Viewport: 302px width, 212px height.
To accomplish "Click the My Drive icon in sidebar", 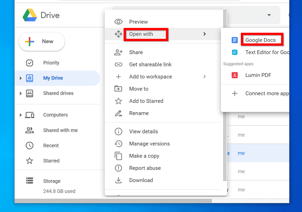I will [29, 78].
